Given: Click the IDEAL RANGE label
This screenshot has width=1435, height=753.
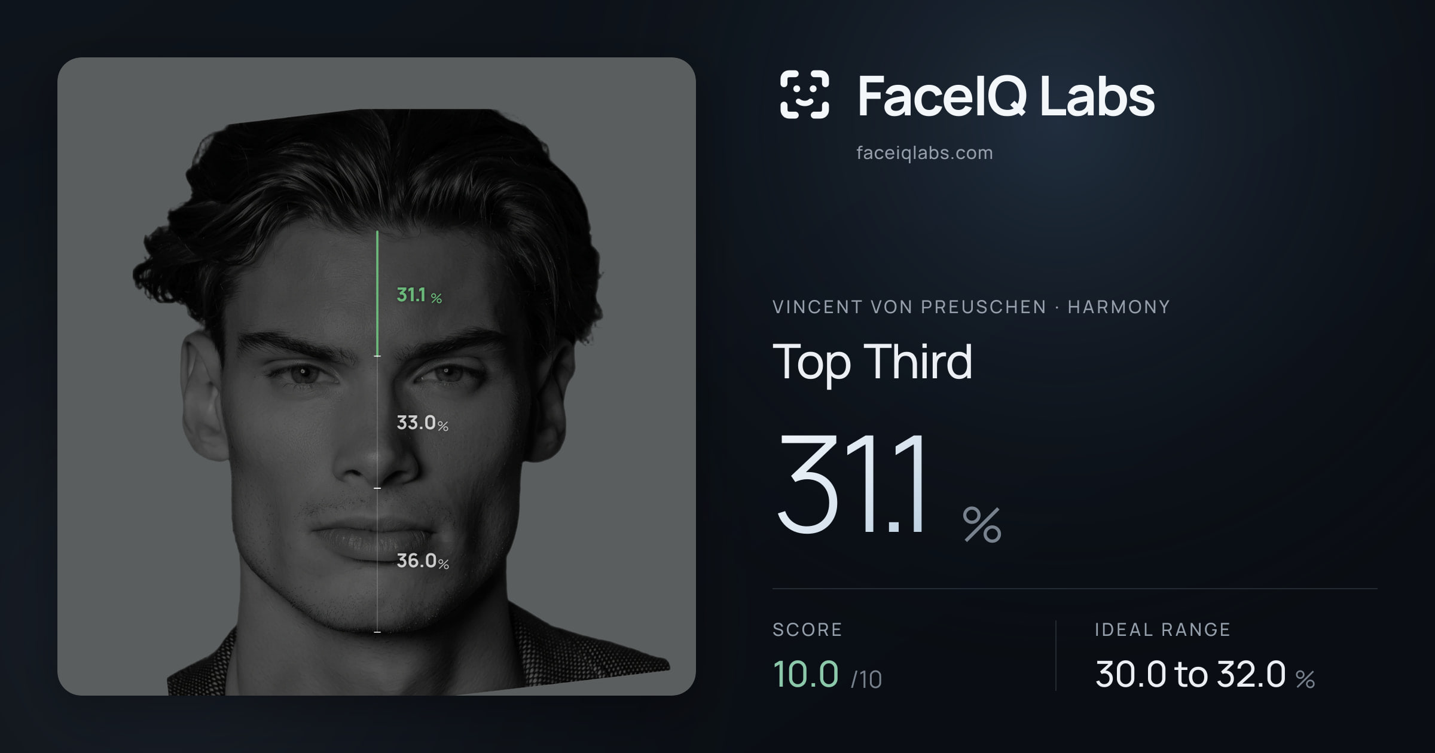Looking at the screenshot, I should pyautogui.click(x=1162, y=630).
